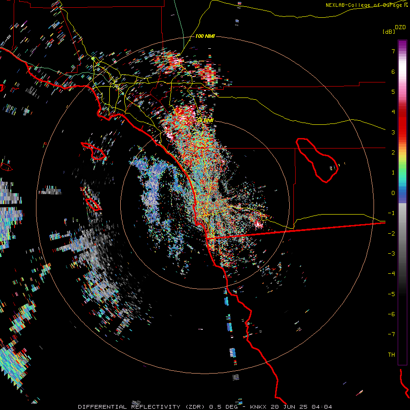The width and height of the screenshot is (410, 410).
Task: Select the -7 dB tick label on the scale
Action: (391, 334)
